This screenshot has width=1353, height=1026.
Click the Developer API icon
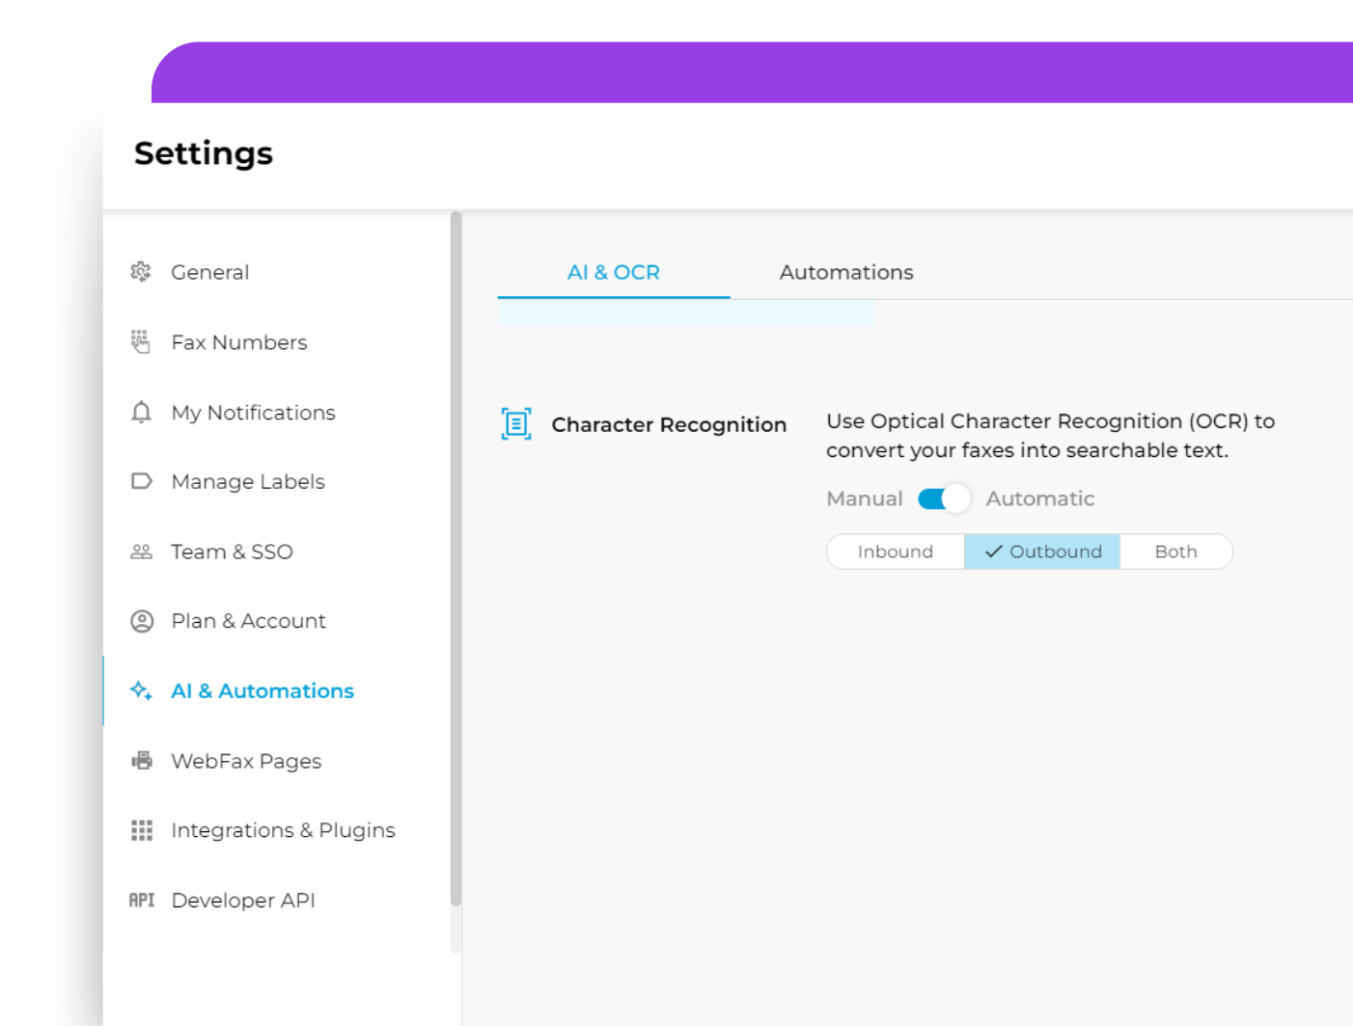141,900
